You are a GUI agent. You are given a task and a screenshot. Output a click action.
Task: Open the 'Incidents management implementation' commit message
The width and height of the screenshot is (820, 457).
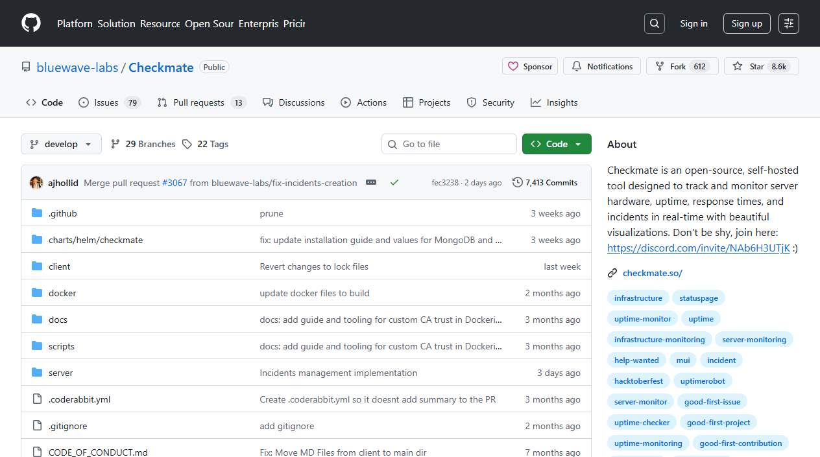click(339, 373)
